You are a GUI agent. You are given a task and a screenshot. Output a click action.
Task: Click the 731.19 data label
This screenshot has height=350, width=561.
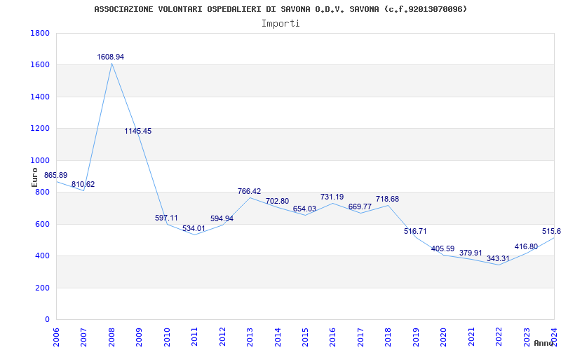pyautogui.click(x=332, y=197)
